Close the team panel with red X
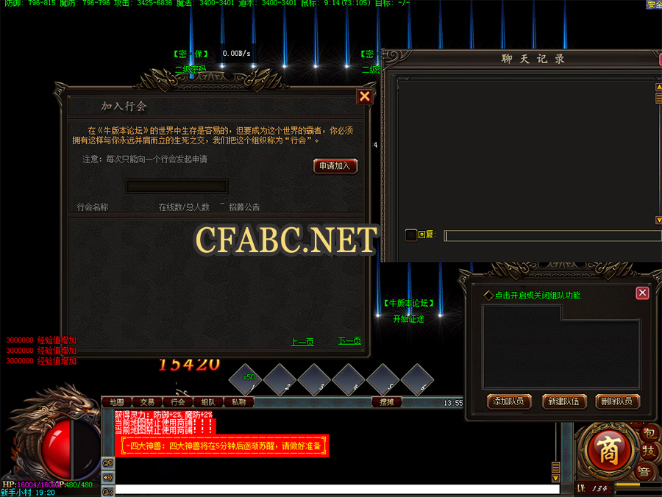Image resolution: width=662 pixels, height=497 pixels. [x=642, y=293]
